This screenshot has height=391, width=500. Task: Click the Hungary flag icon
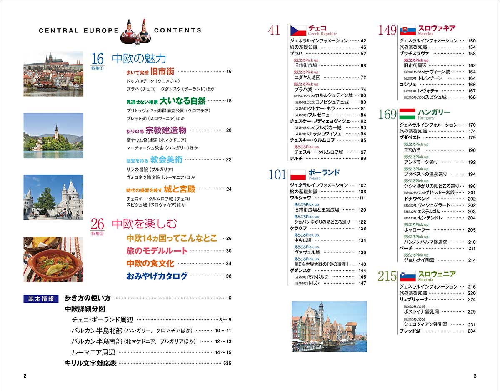407,114
